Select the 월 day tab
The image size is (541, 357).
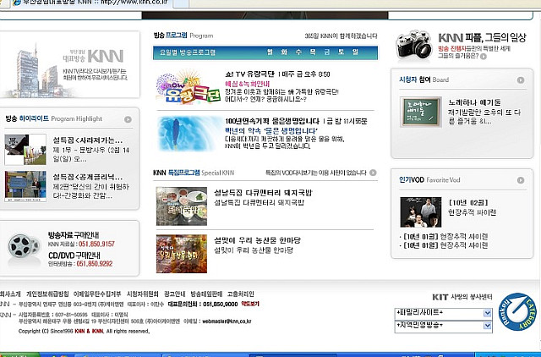(x=270, y=52)
